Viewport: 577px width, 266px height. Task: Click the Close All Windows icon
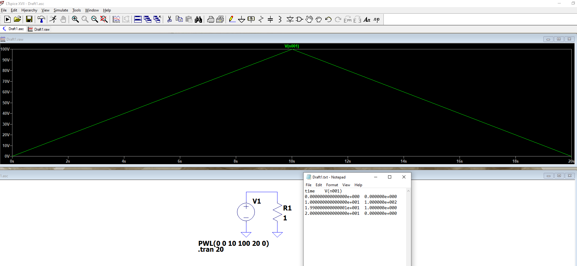[x=157, y=20]
